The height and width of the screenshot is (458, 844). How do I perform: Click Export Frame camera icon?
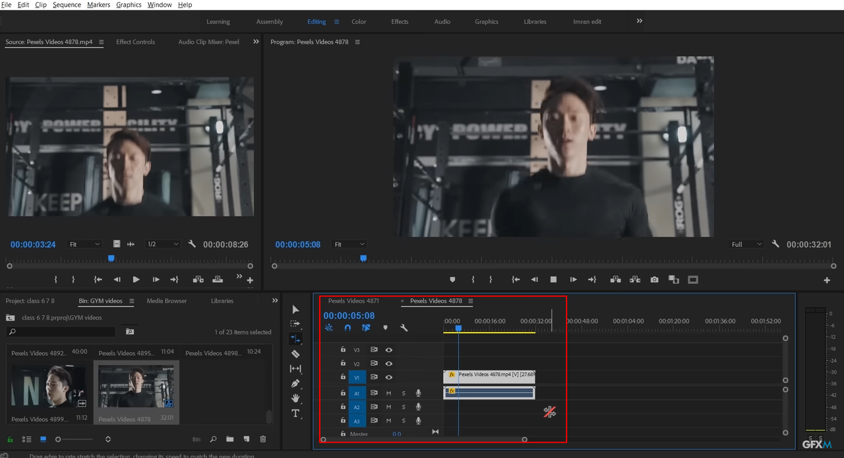pyautogui.click(x=654, y=279)
